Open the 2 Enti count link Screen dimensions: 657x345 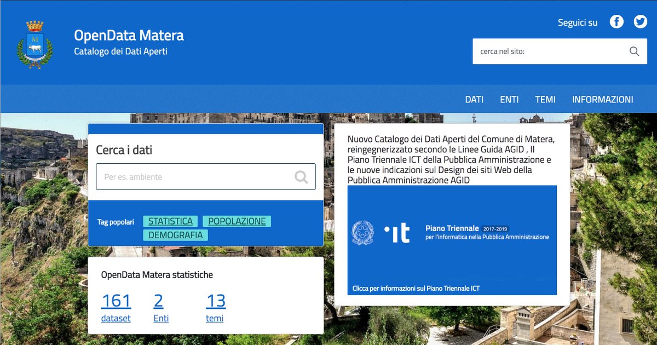pos(159,301)
